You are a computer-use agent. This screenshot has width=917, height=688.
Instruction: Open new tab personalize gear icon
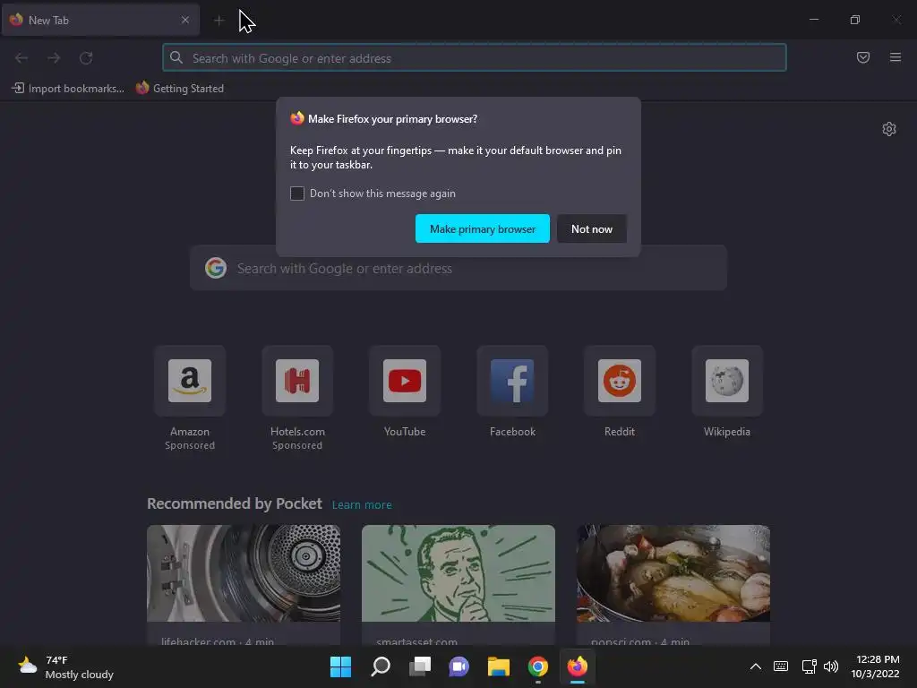click(x=889, y=129)
